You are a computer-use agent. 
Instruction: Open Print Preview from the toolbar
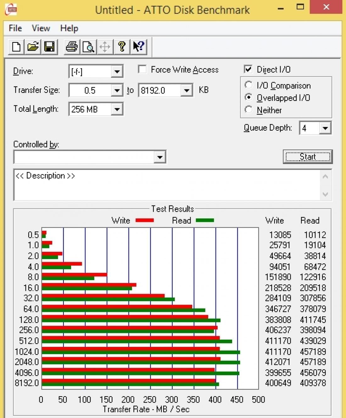pyautogui.click(x=88, y=47)
